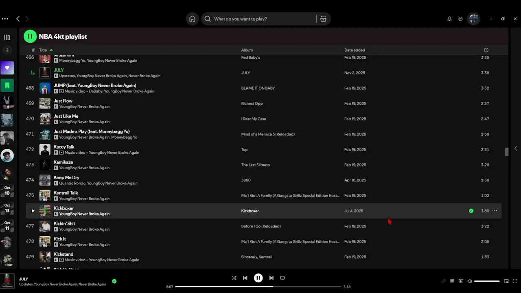Mute the volume speaker icon

pos(469,281)
